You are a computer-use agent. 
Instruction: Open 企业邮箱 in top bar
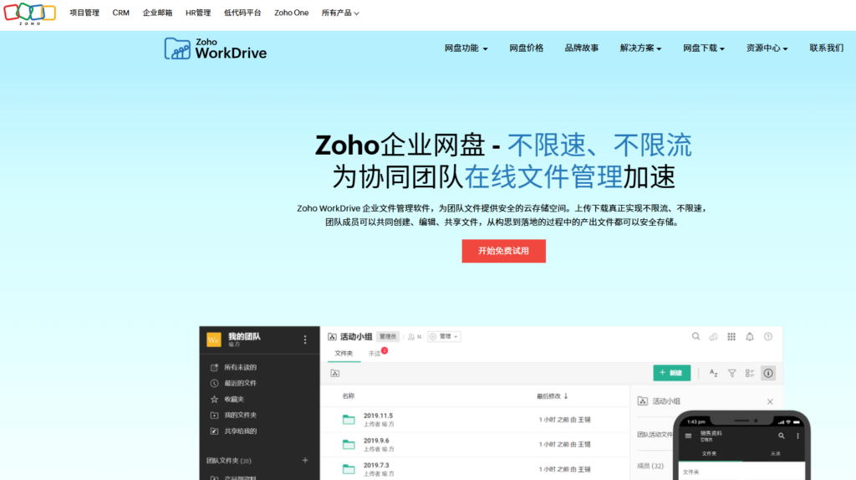click(157, 13)
